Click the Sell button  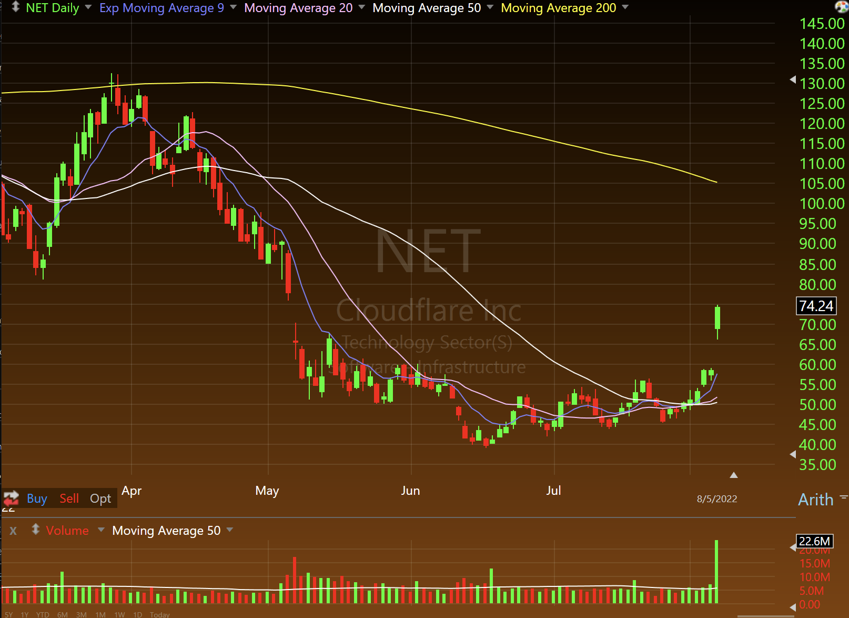[69, 498]
